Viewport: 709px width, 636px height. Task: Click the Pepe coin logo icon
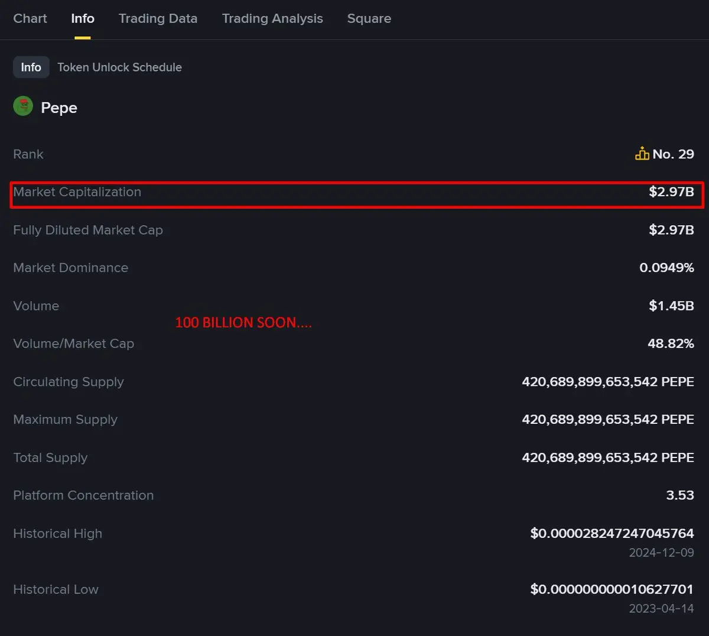(x=23, y=106)
